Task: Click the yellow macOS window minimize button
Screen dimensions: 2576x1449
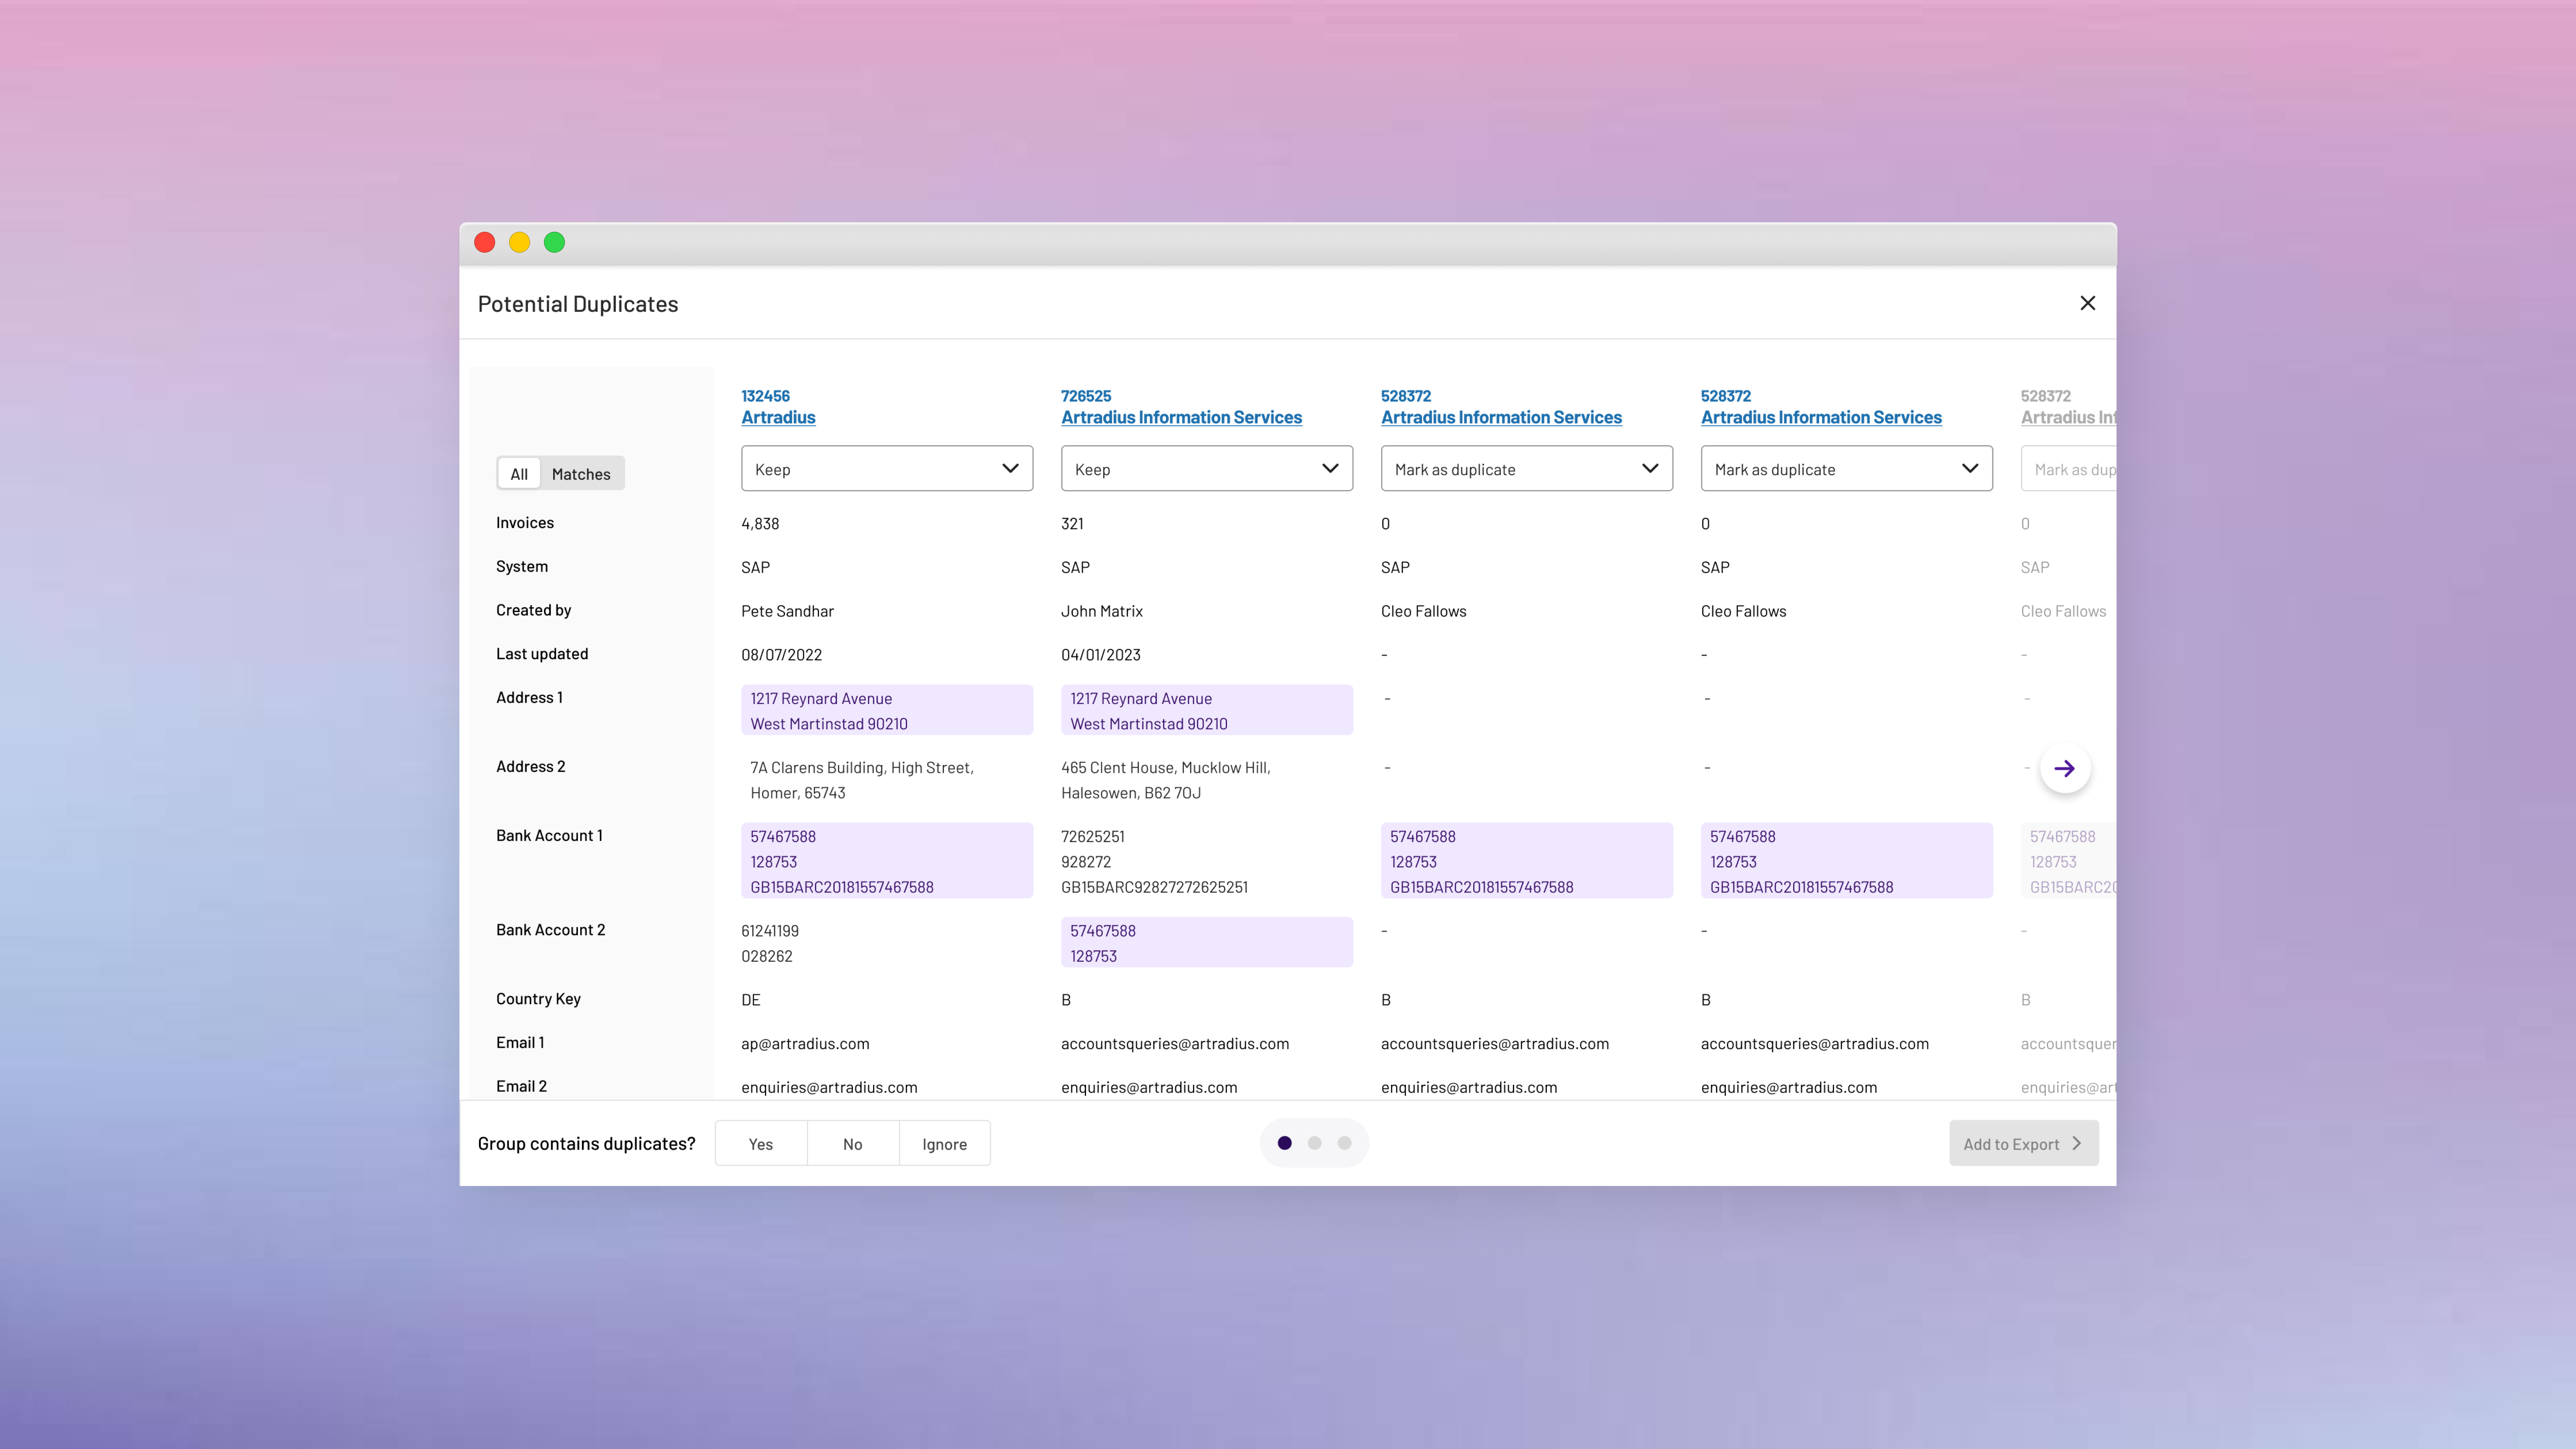Action: tap(519, 242)
